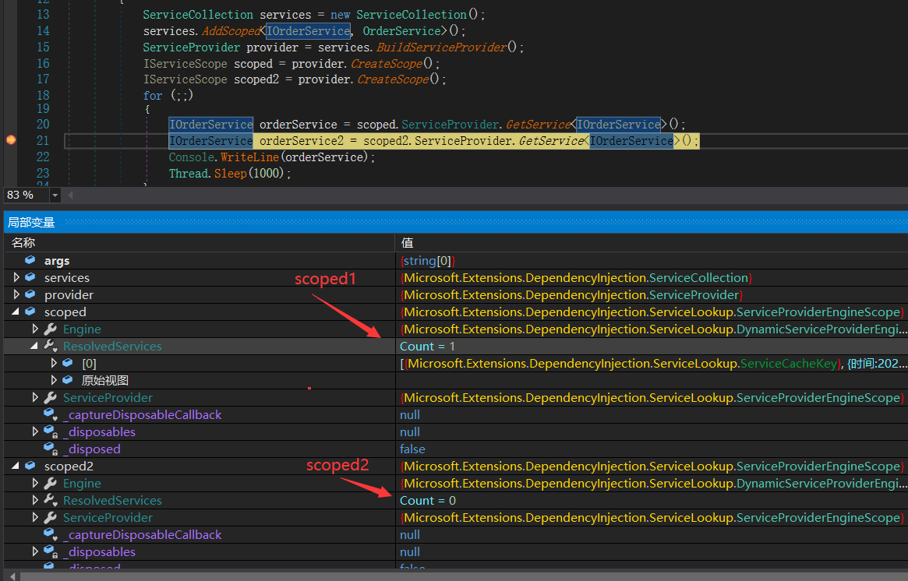Toggle the breakpoint on line 21
Image resolution: width=908 pixels, height=581 pixels.
coord(11,140)
